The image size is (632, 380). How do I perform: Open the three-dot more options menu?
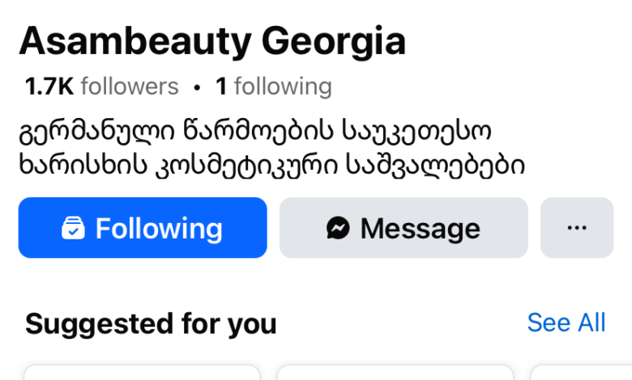[577, 228]
